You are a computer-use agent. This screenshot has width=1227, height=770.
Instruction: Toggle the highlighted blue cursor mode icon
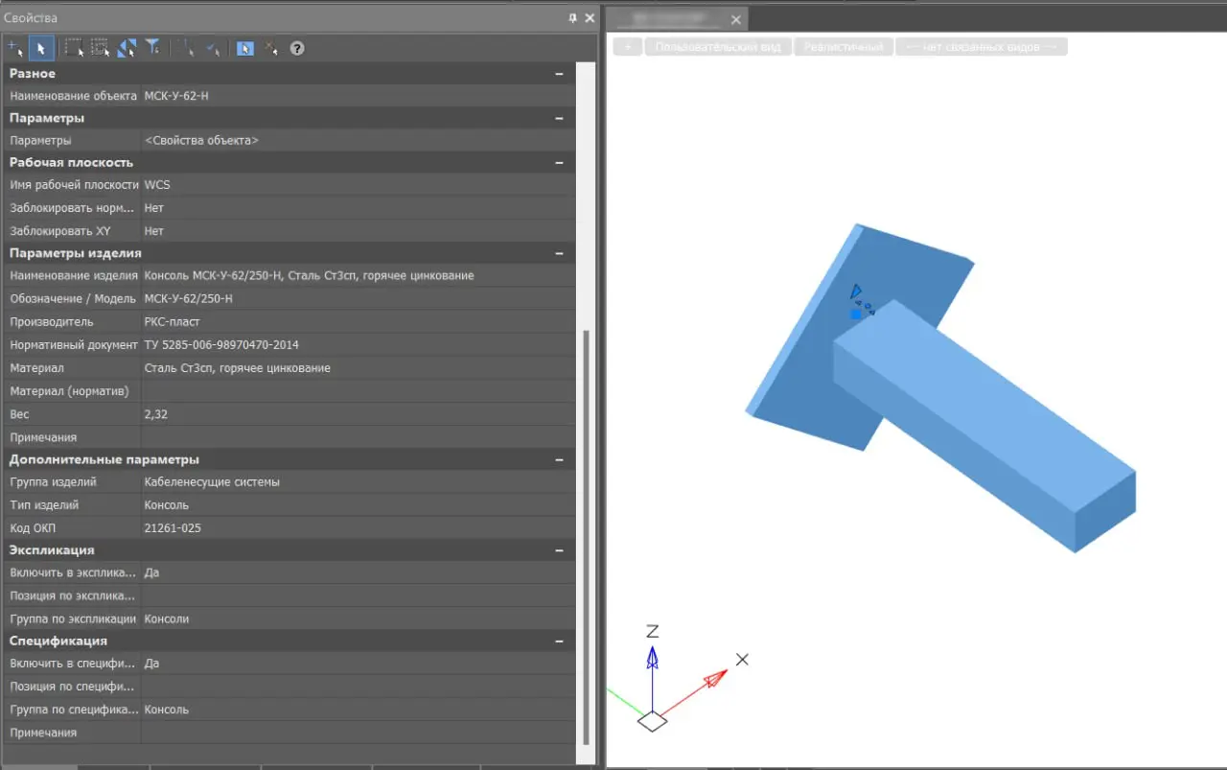[x=245, y=48]
